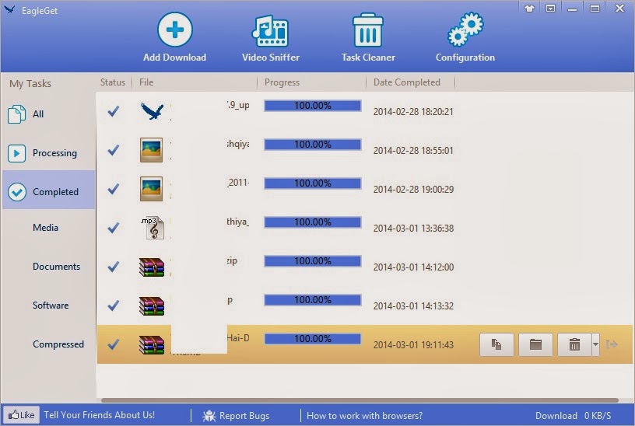Click the Like thumbs-up button
Screen dimensions: 635x426
(22, 414)
